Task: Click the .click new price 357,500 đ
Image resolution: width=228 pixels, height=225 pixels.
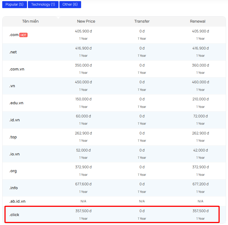Action: 83,211
